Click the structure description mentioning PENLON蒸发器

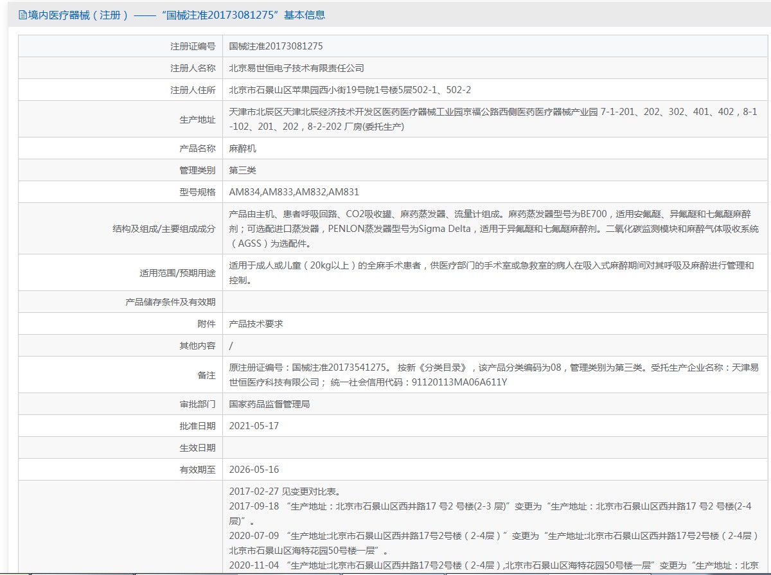(493, 229)
